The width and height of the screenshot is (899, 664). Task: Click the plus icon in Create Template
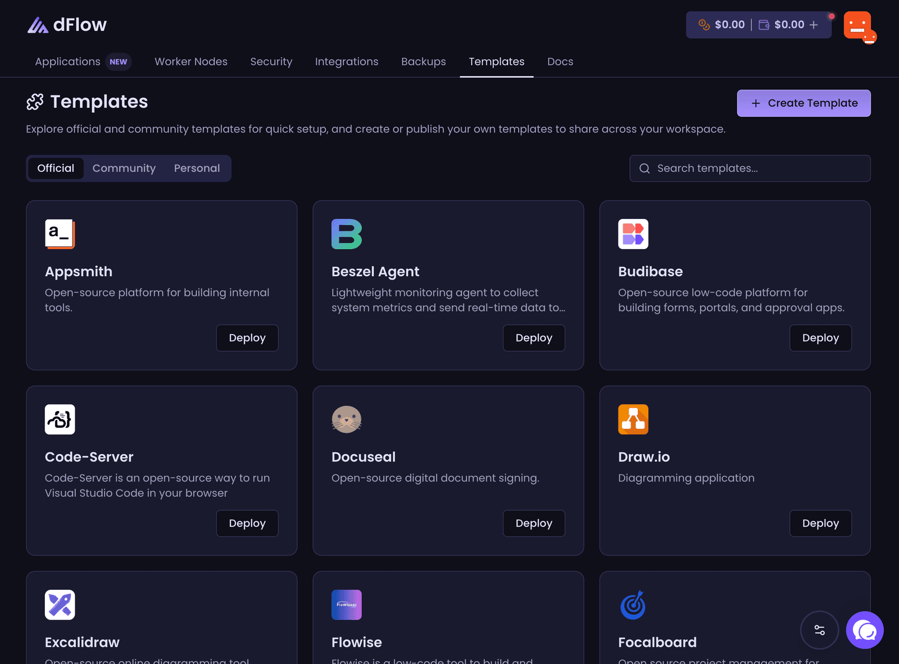[756, 103]
